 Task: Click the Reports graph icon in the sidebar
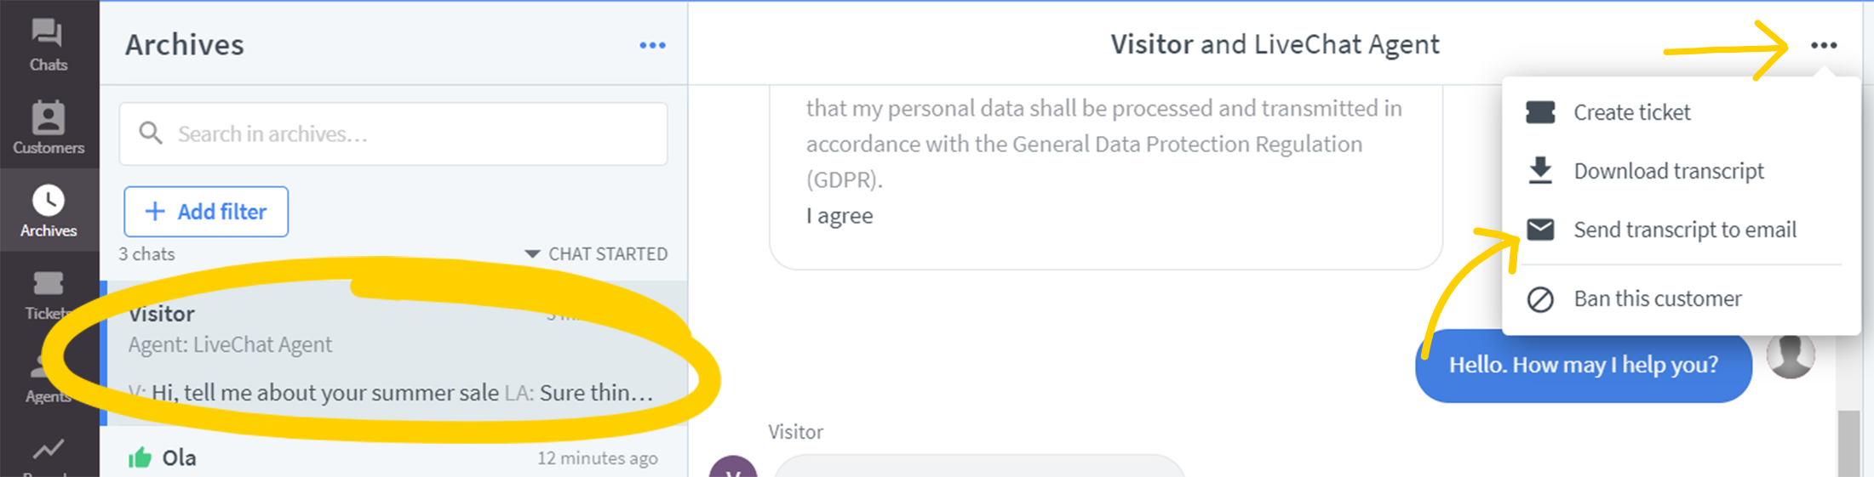click(x=49, y=448)
